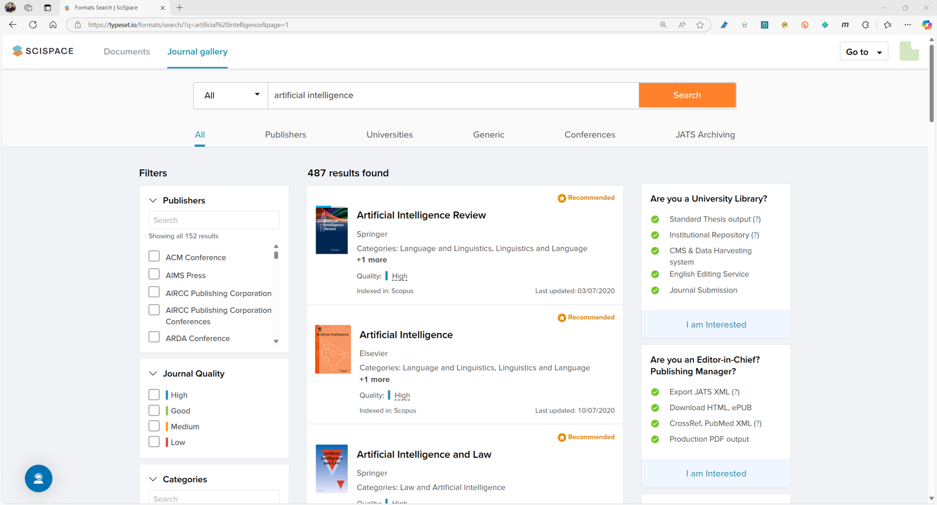937x505 pixels.
Task: Click the orange Search button
Action: (x=687, y=95)
